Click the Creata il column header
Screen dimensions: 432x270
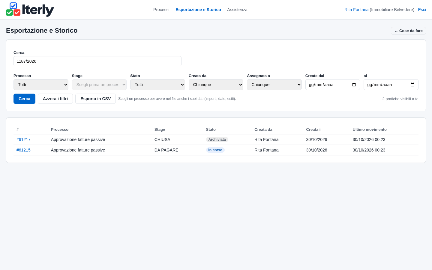click(314, 130)
